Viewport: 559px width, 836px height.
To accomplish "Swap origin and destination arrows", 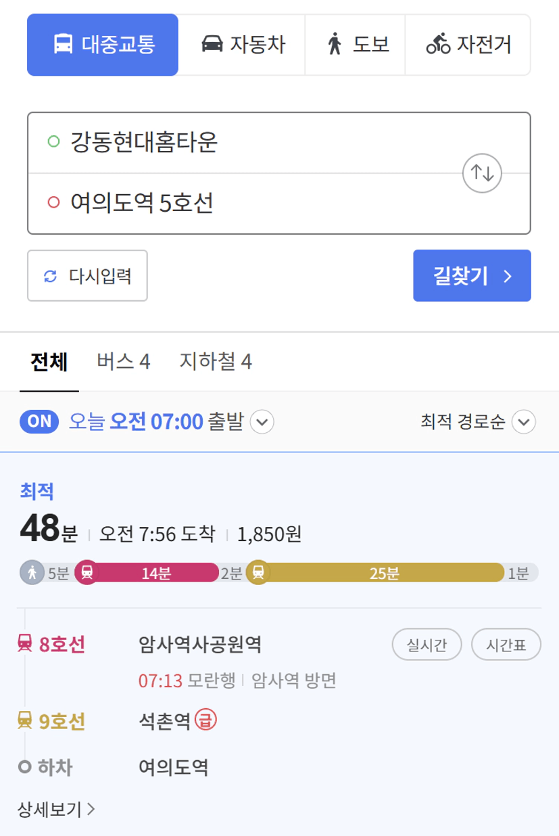I will 482,172.
